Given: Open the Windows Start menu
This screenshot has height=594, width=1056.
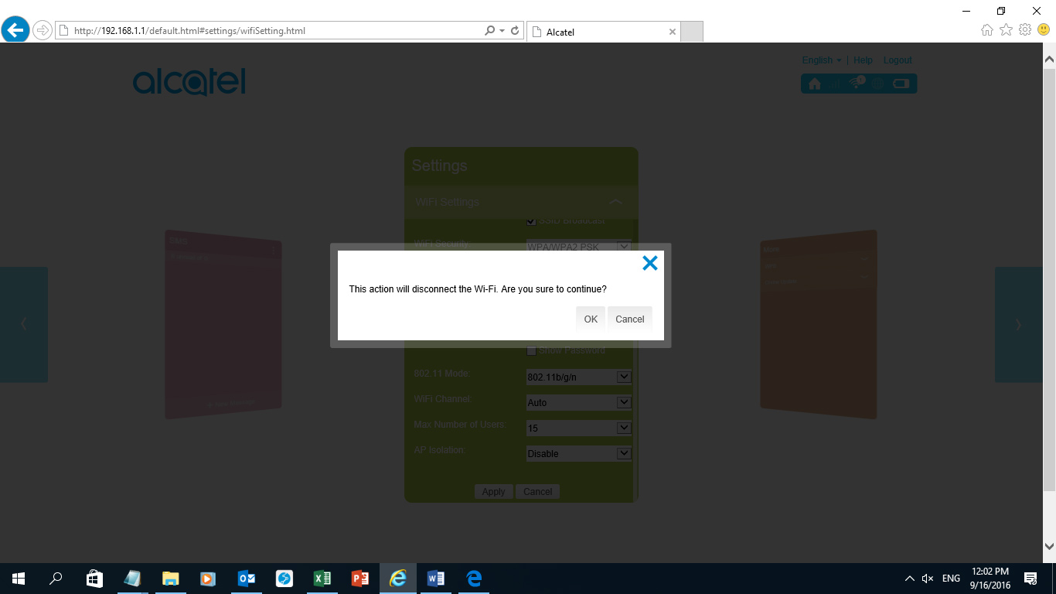Looking at the screenshot, I should click(19, 579).
